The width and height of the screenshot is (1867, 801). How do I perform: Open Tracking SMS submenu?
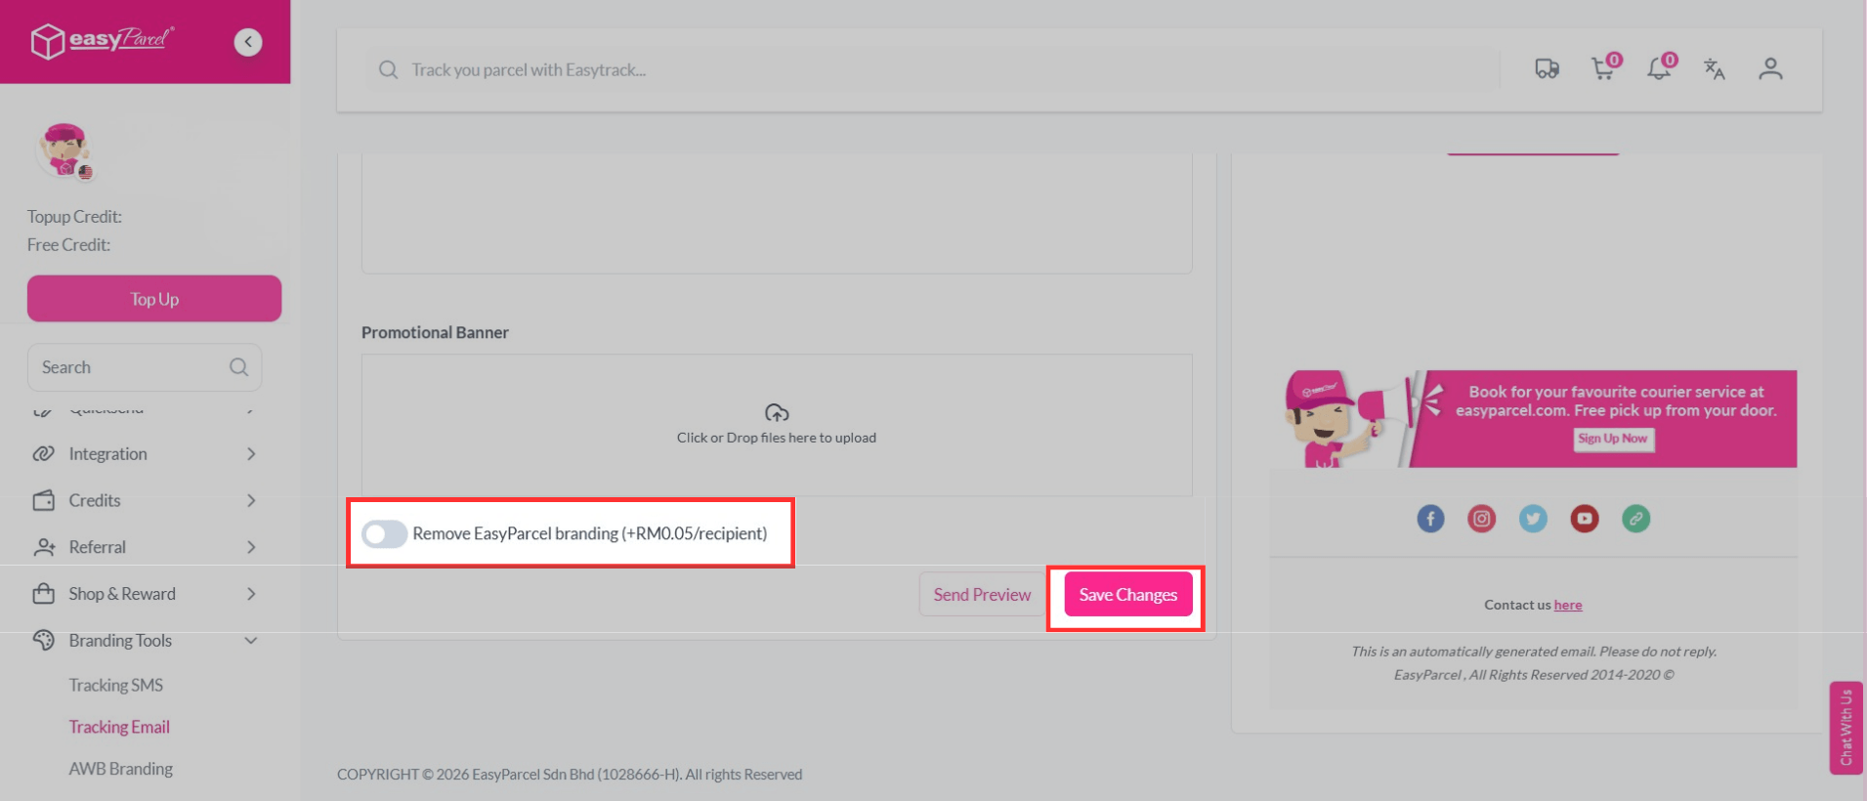click(115, 685)
